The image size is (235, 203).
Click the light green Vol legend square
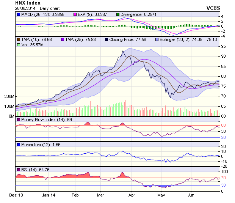tap(19, 45)
